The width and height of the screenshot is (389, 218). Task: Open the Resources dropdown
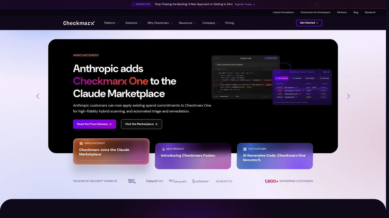[x=187, y=23]
